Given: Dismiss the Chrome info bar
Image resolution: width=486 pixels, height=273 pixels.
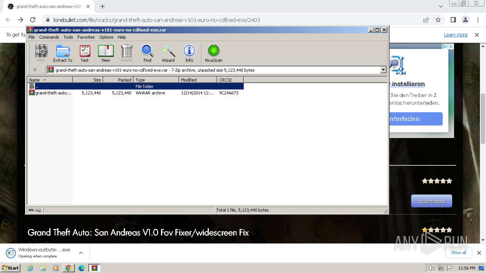Looking at the screenshot, I should click(x=477, y=35).
